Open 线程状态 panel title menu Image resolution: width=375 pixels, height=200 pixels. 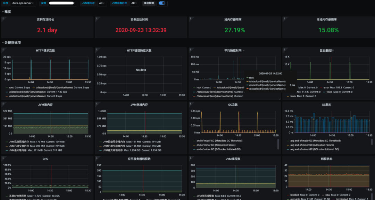coord(326,159)
